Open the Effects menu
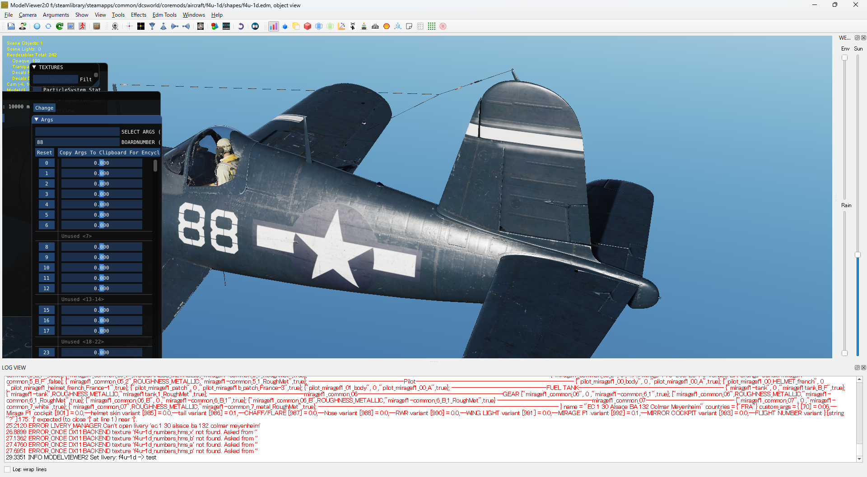867x477 pixels. tap(139, 15)
